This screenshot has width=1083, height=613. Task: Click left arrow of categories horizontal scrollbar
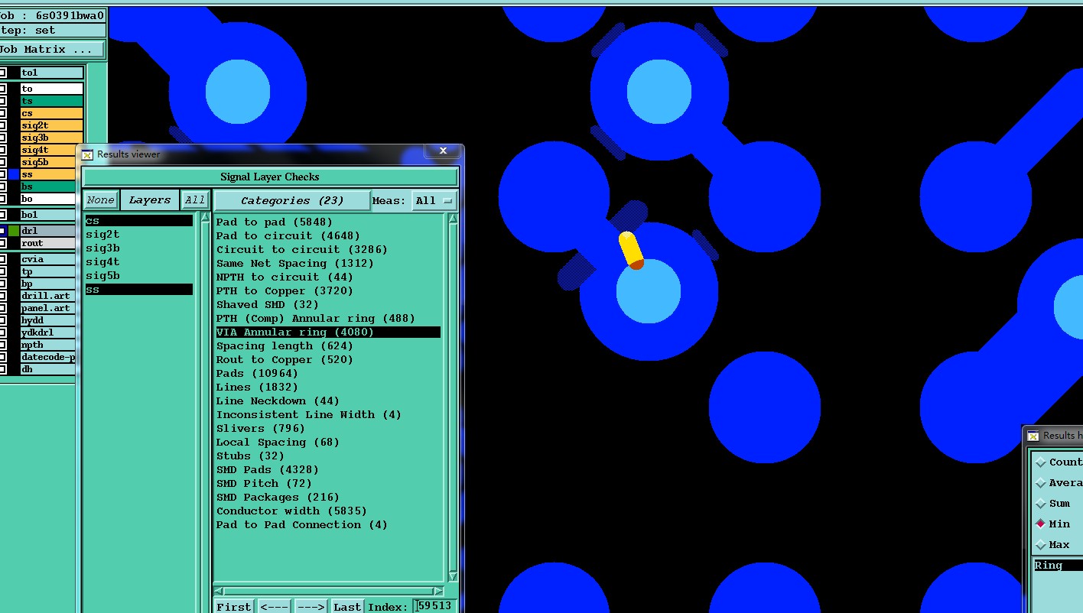pos(220,591)
